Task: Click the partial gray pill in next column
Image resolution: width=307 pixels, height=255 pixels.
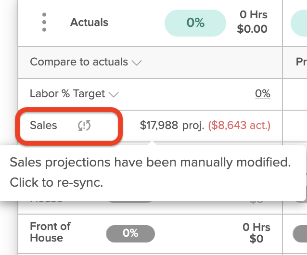Action: pos(300,233)
